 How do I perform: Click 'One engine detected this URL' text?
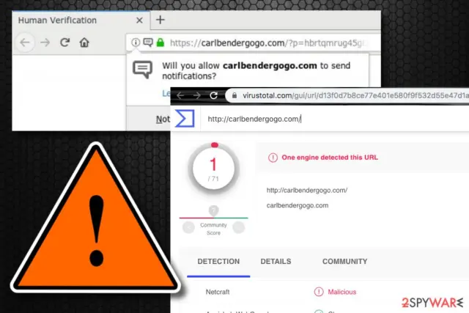click(x=330, y=158)
